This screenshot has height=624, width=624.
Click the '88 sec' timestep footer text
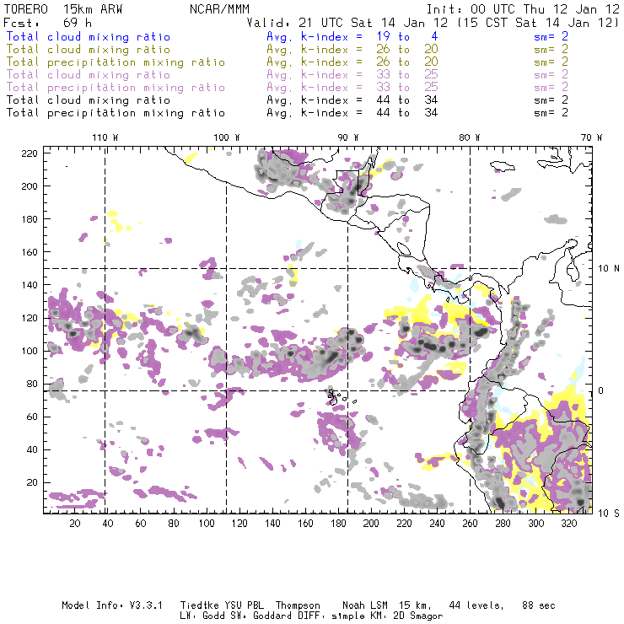point(539,605)
